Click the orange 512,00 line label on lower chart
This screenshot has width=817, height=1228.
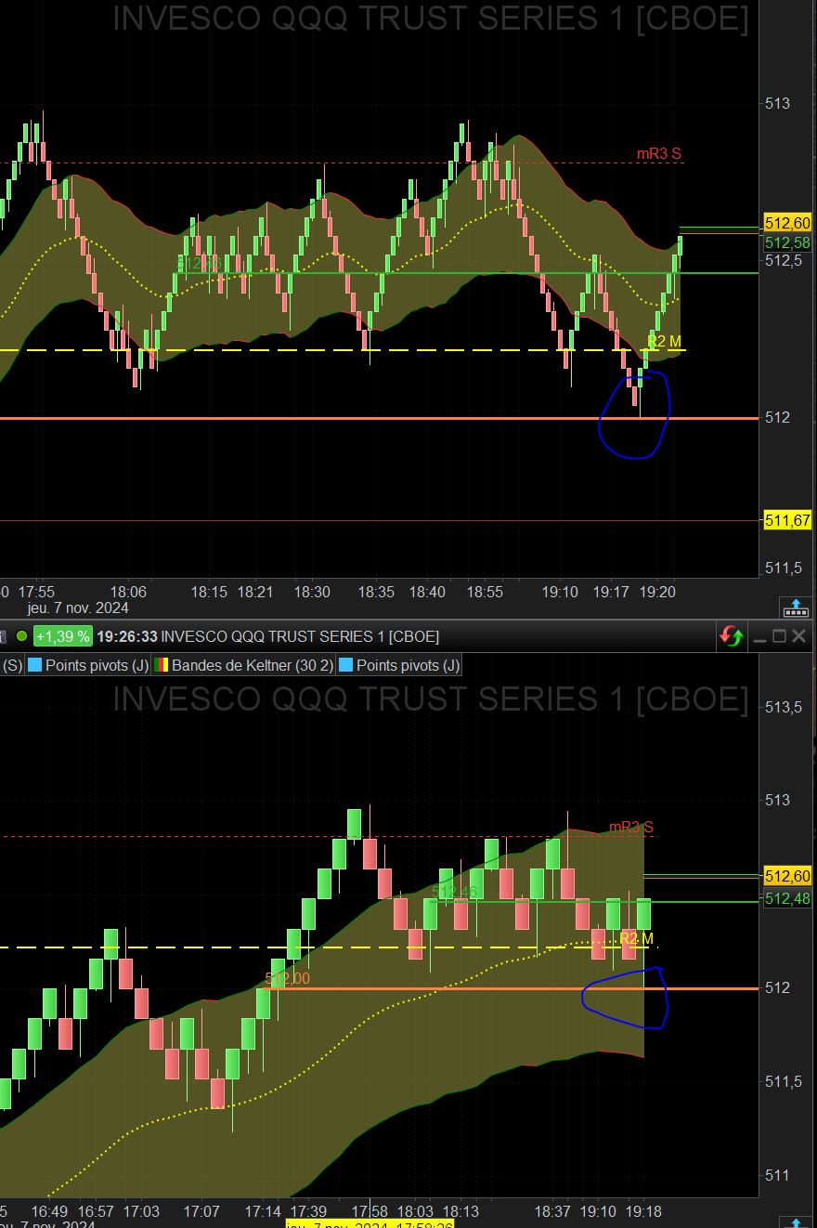(x=288, y=978)
